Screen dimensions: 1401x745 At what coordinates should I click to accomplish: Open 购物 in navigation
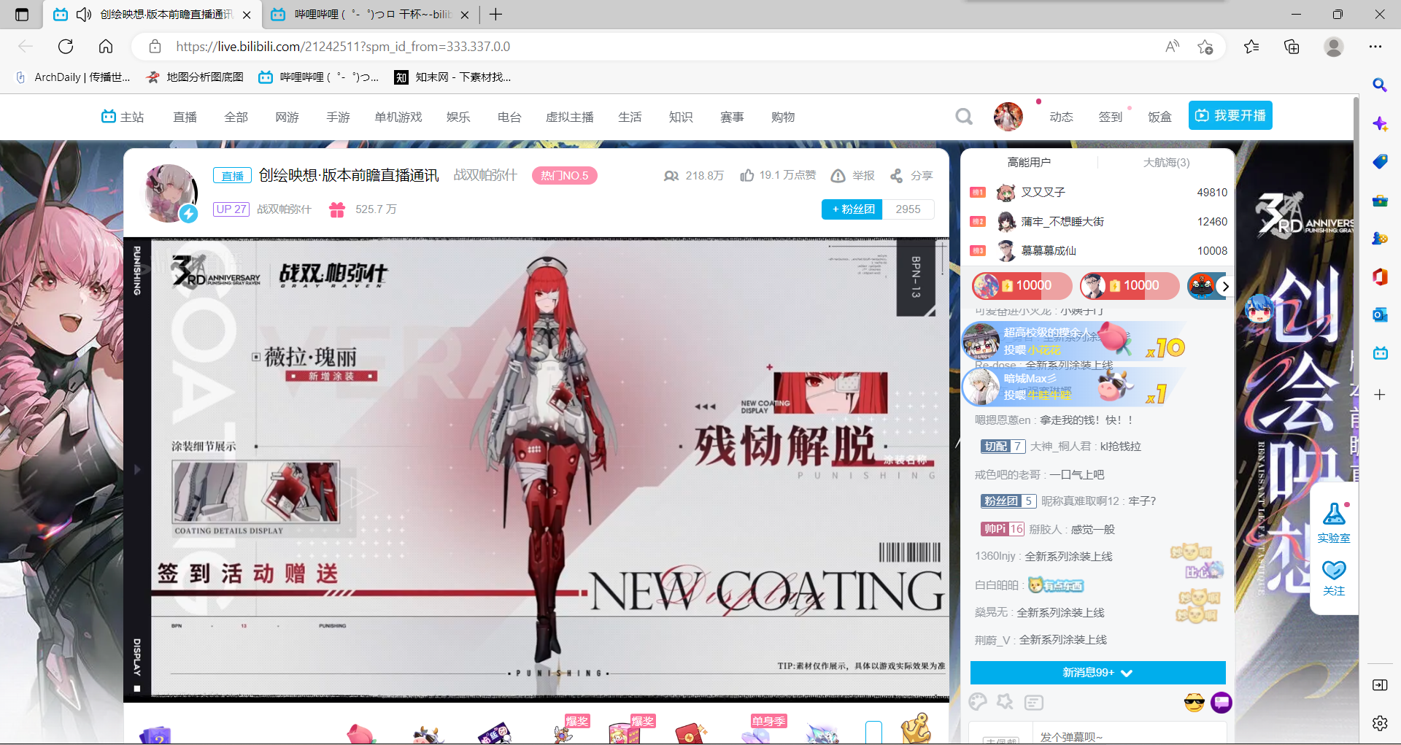[783, 117]
